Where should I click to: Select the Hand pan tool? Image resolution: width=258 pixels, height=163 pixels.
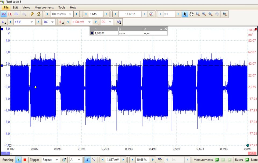pyautogui.click(x=191, y=14)
